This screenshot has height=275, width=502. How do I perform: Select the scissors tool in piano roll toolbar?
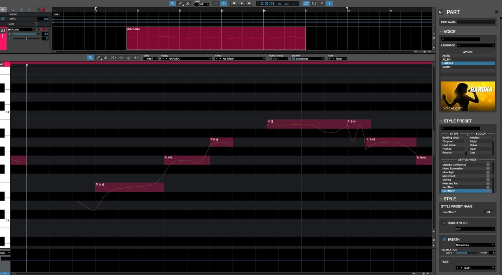pos(106,58)
